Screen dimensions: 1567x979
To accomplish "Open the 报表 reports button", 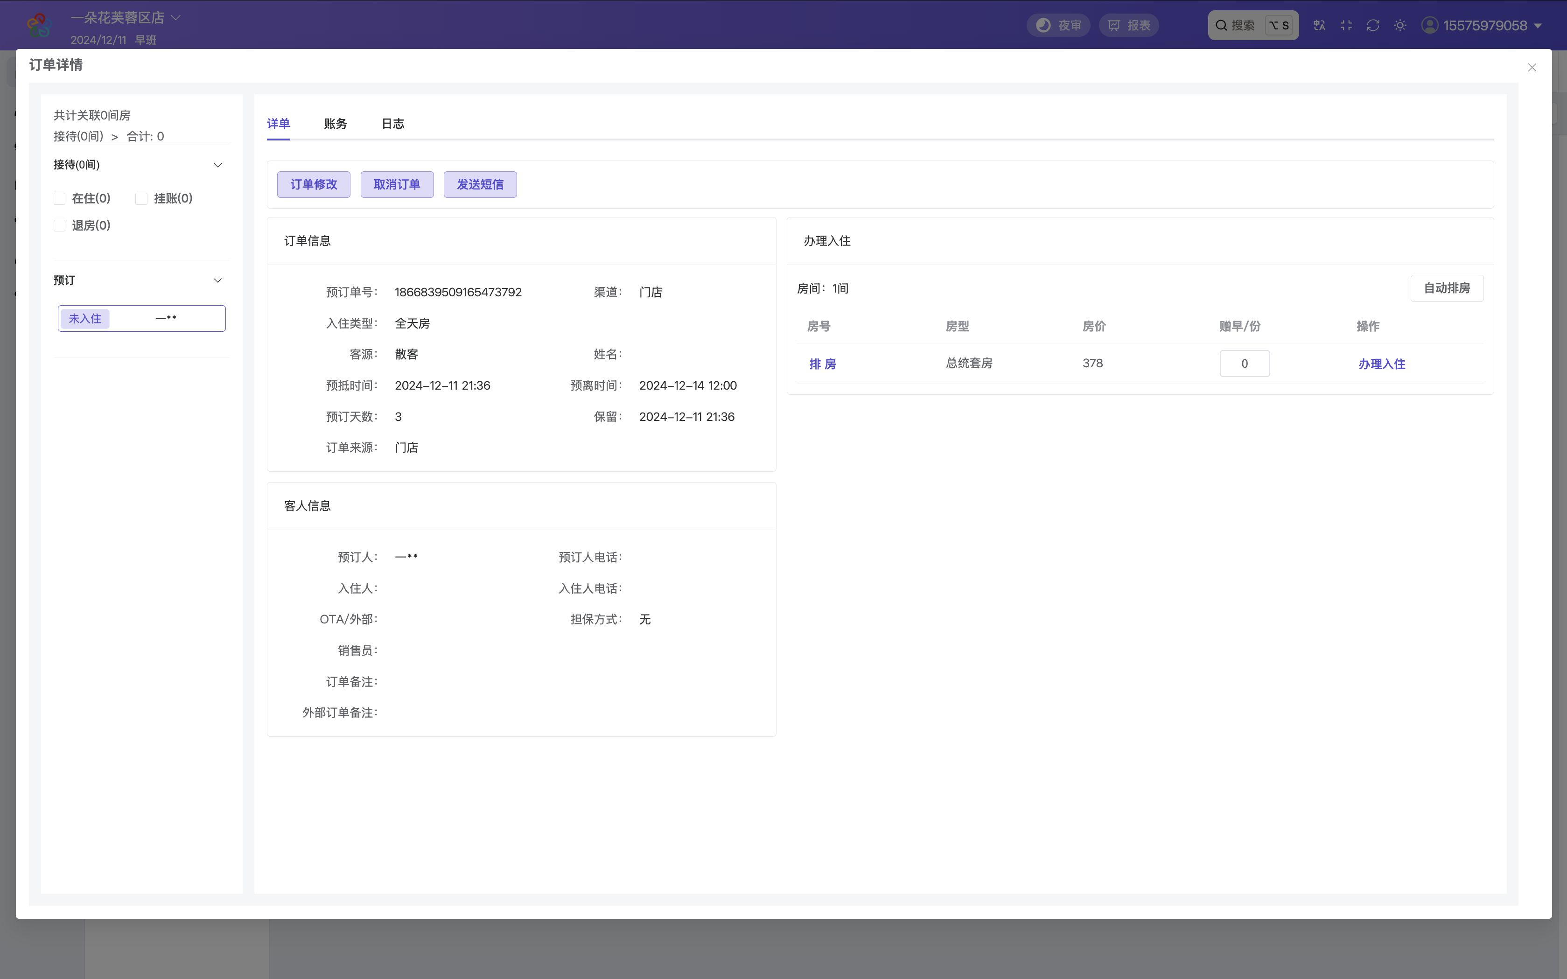I will pyautogui.click(x=1129, y=25).
